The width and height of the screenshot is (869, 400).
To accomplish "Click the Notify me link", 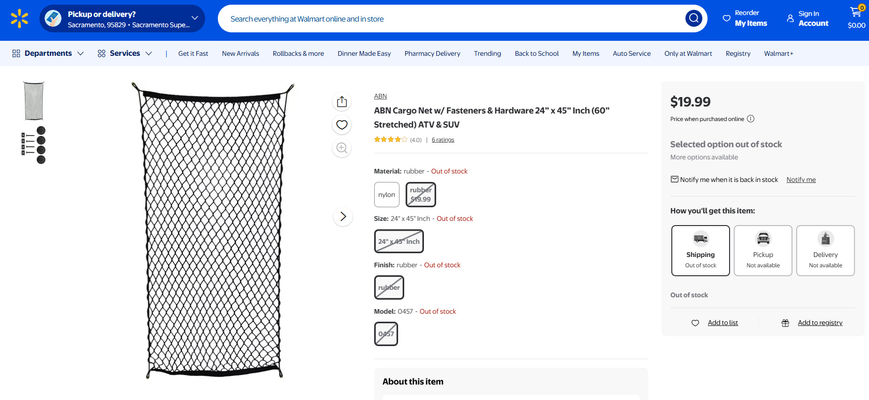I will (801, 180).
